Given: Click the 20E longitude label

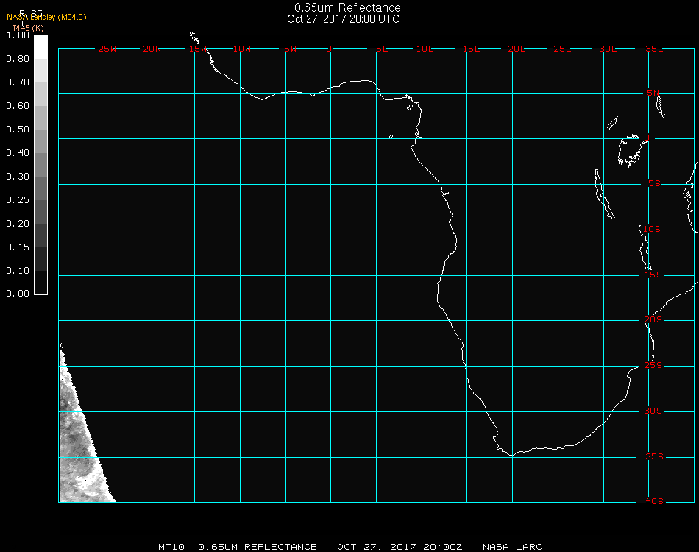Looking at the screenshot, I should 517,49.
